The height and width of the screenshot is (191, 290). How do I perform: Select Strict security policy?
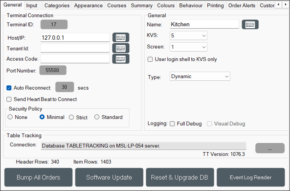(71, 117)
